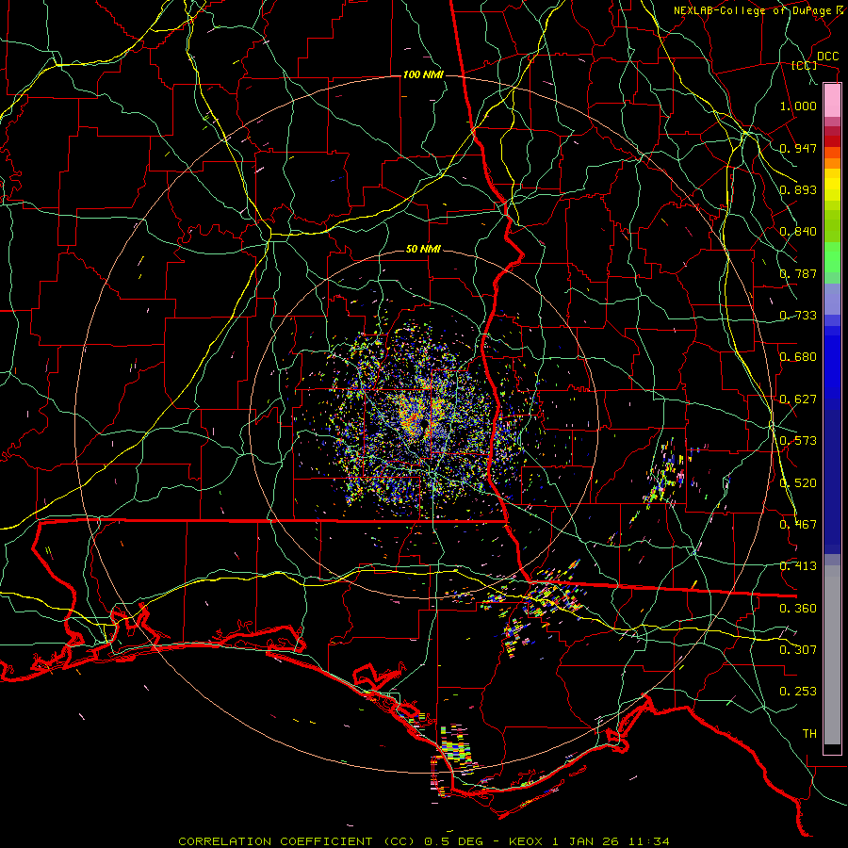Click the 100 NMI range ring label
This screenshot has height=848, width=848.
423,74
